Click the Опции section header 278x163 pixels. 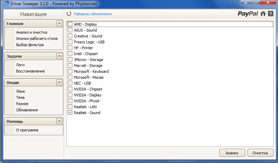[34, 83]
